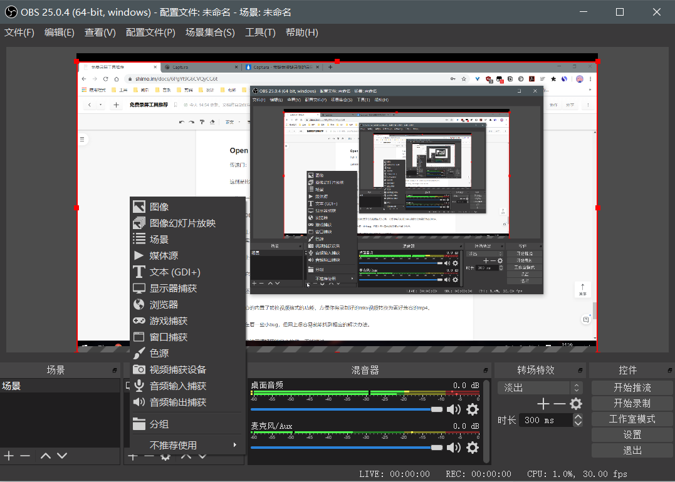Move scene up with arrow icon
Viewport: 675px width, 482px height.
[46, 456]
